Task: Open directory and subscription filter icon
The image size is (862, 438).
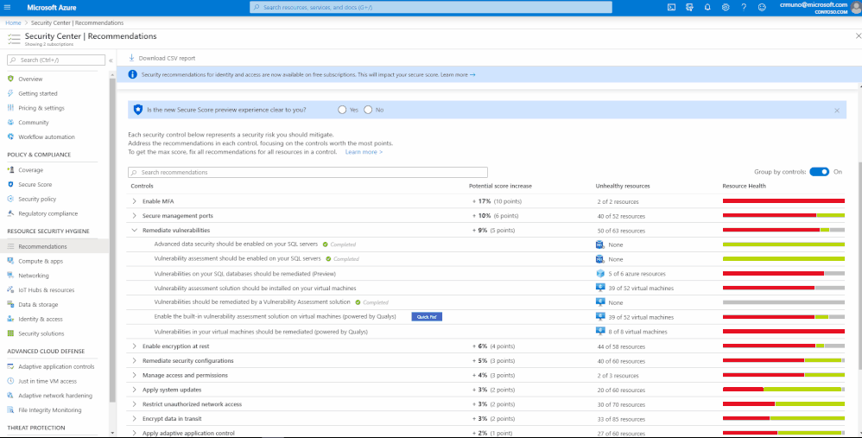Action: [x=689, y=7]
